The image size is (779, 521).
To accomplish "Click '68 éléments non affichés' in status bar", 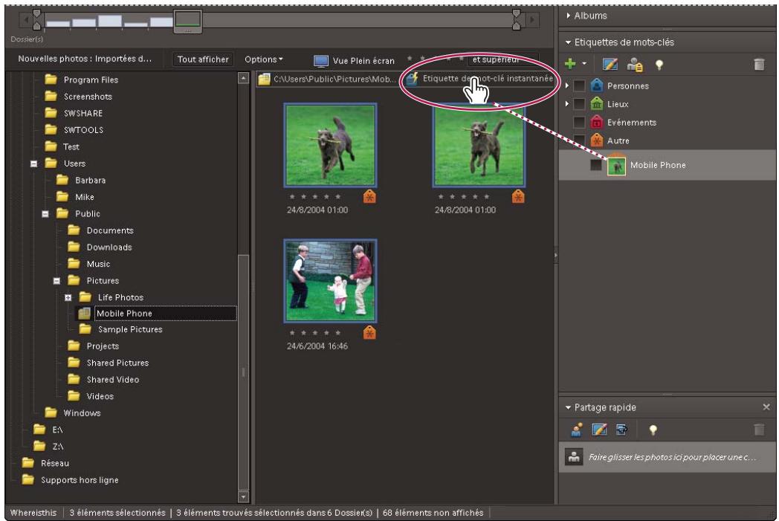I will pos(433,513).
